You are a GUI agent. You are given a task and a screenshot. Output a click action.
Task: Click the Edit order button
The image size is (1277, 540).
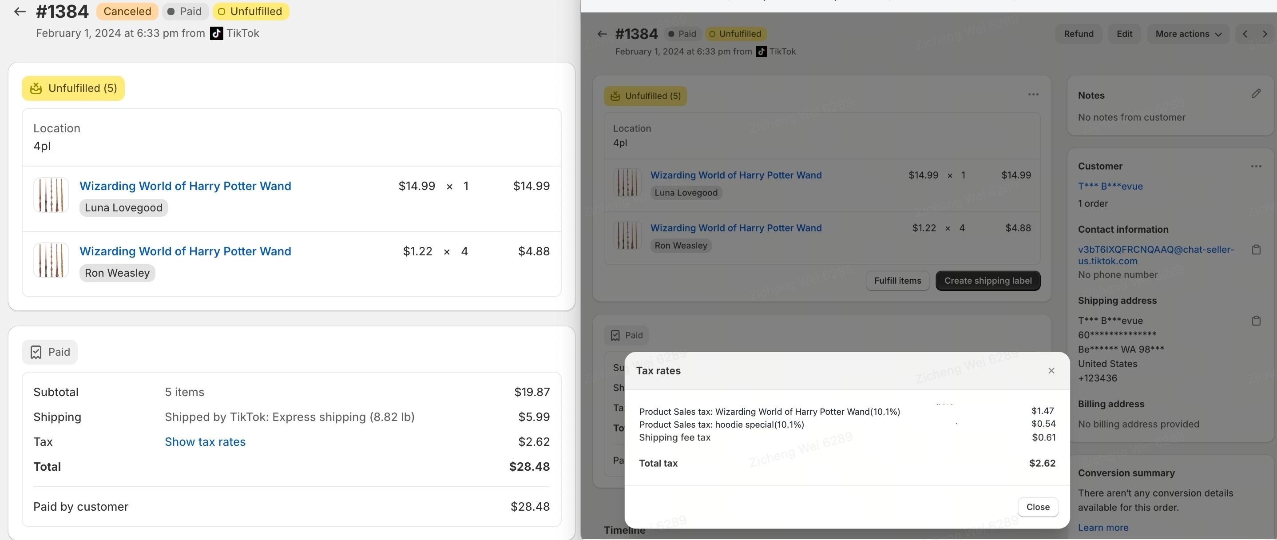[1124, 34]
